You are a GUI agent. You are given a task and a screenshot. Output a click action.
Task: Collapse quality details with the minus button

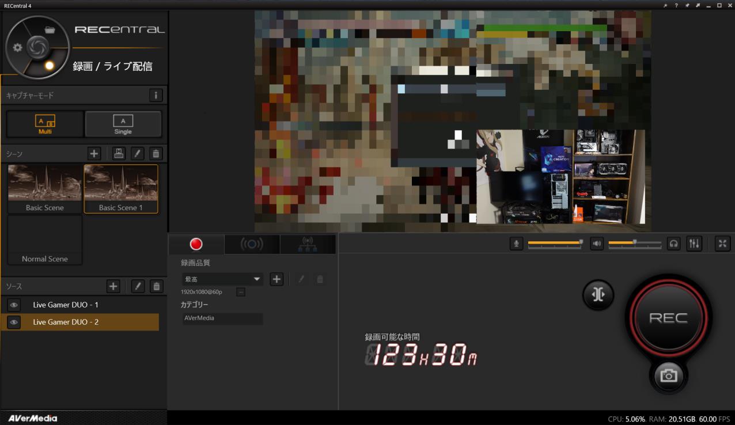point(241,292)
